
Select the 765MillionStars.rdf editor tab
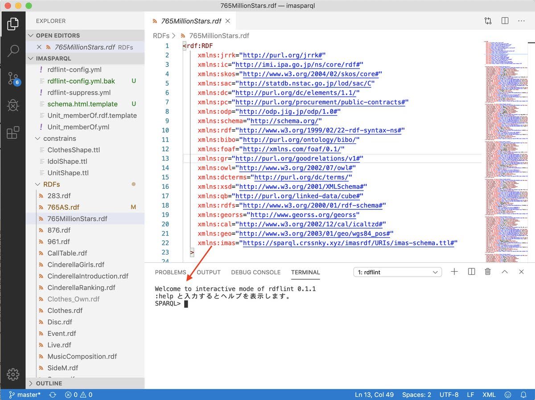click(191, 21)
